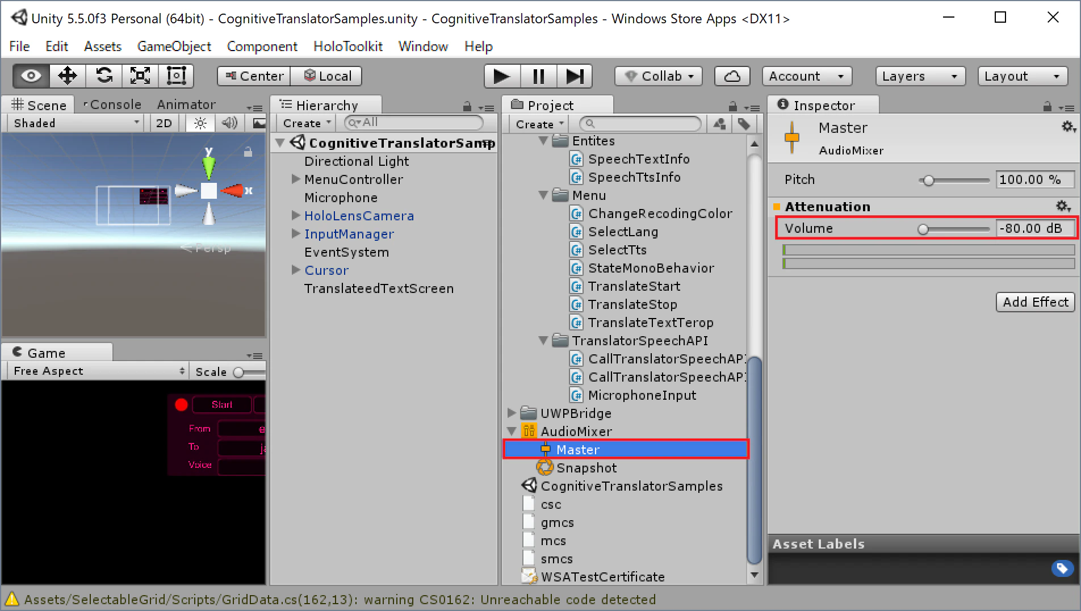Open the Collab dropdown
The image size is (1081, 611).
coord(659,76)
